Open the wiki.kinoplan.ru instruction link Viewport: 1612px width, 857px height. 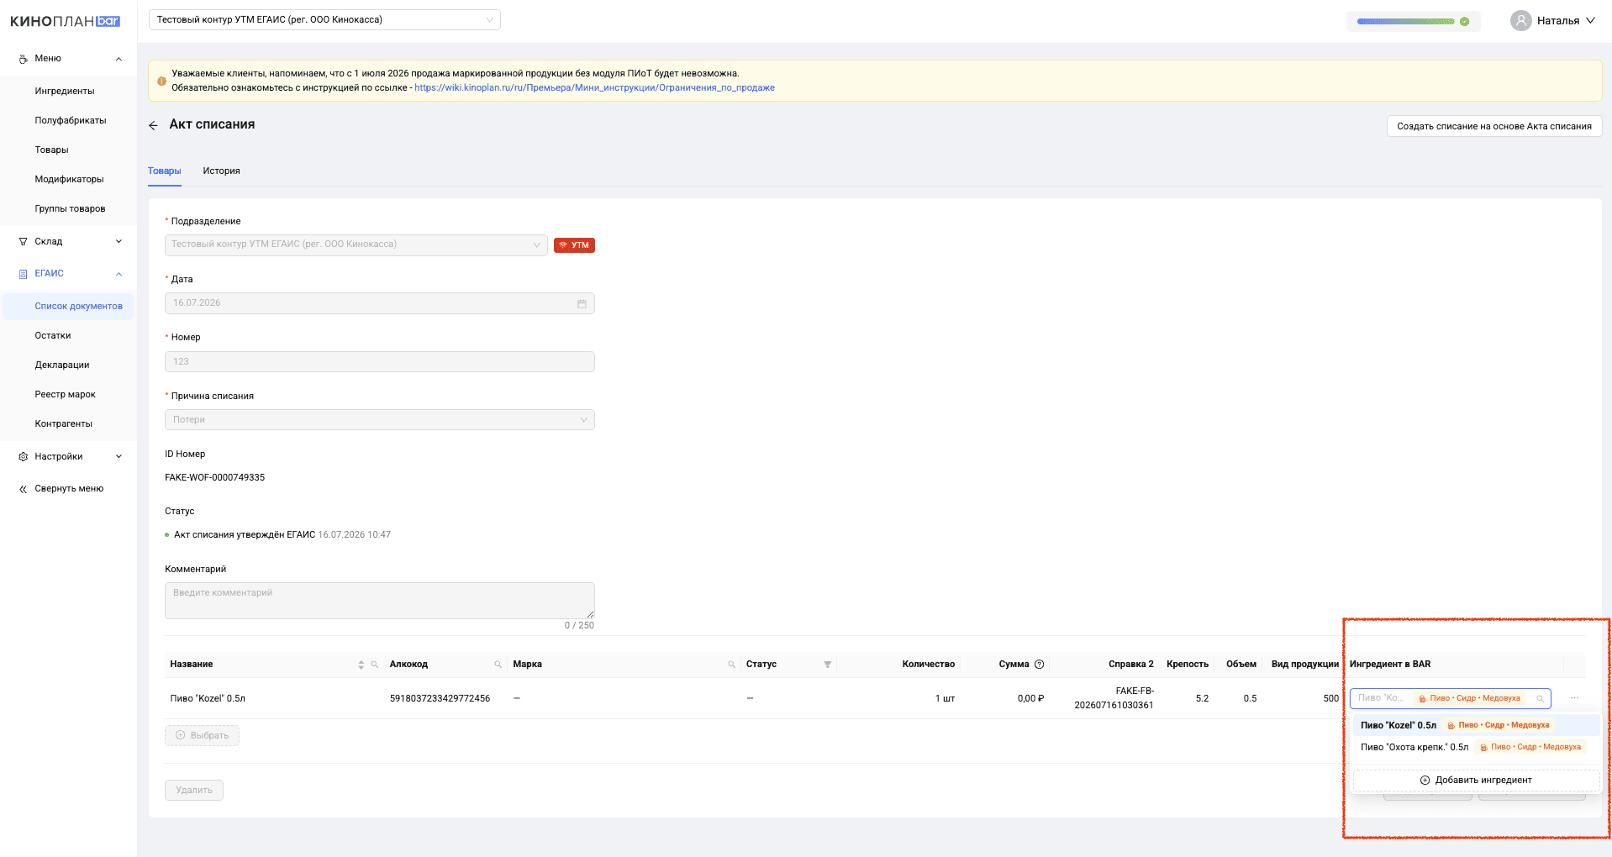[x=594, y=87]
